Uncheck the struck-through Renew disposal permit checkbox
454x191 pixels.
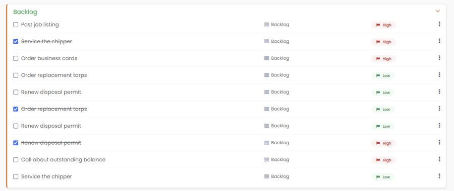[16, 143]
